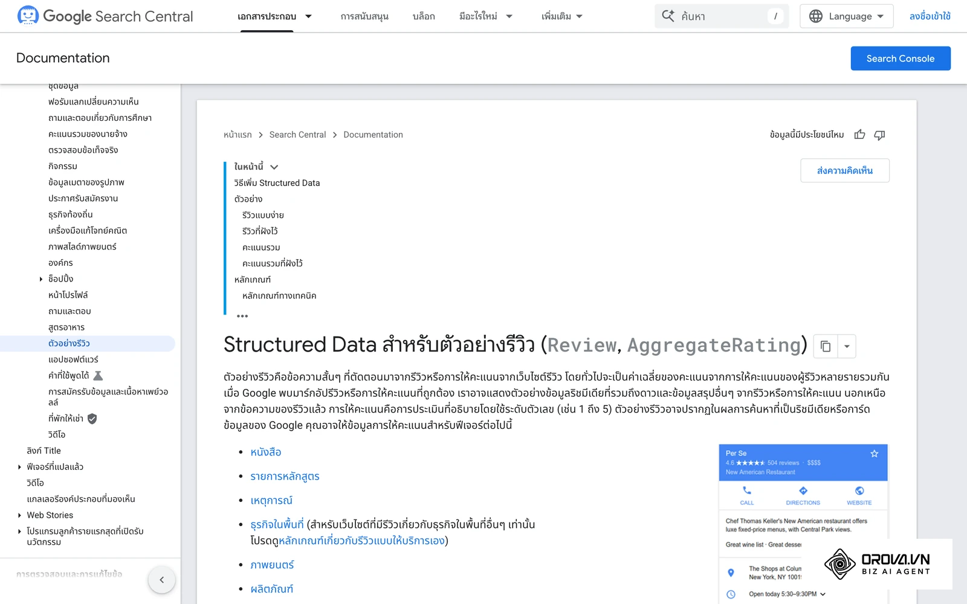Viewport: 967px width, 604px height.
Task: Click the WEBSITE globe icon in card
Action: pyautogui.click(x=859, y=490)
